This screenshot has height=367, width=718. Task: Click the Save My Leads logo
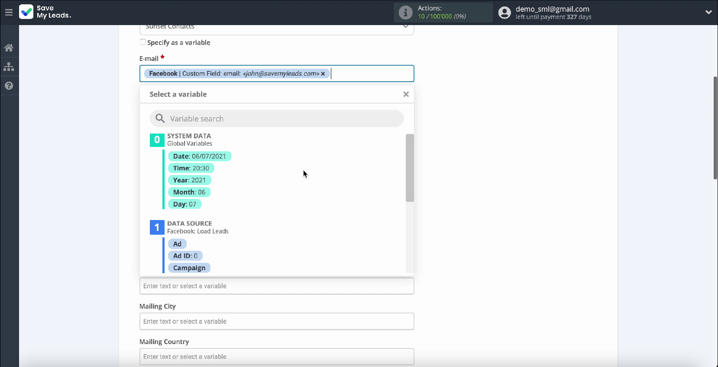click(45, 12)
